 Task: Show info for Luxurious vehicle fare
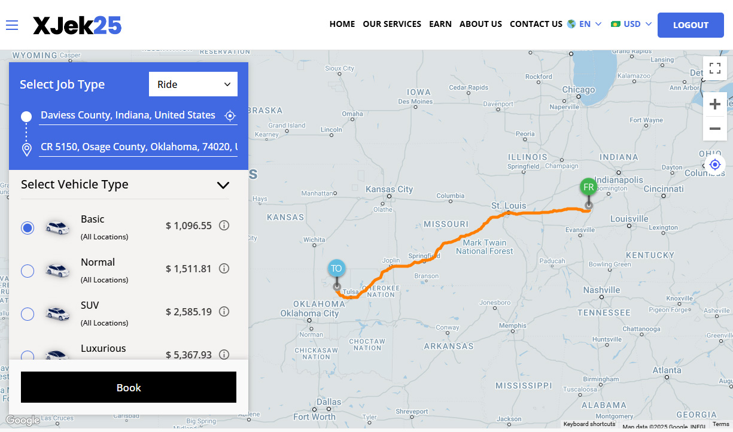[224, 354]
